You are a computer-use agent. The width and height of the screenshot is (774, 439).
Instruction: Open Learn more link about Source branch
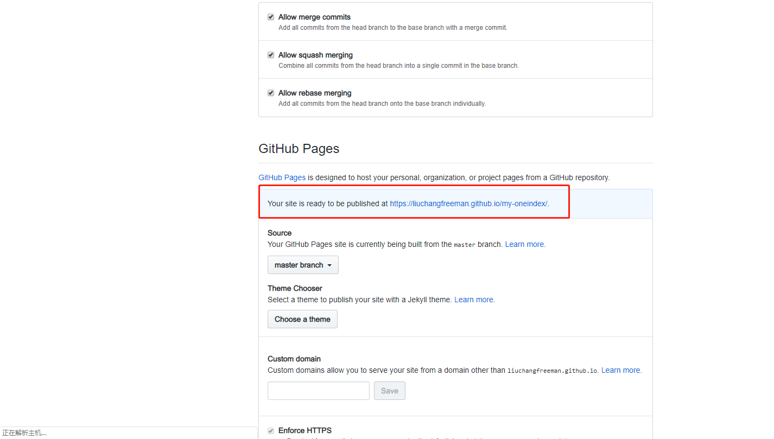coord(524,245)
